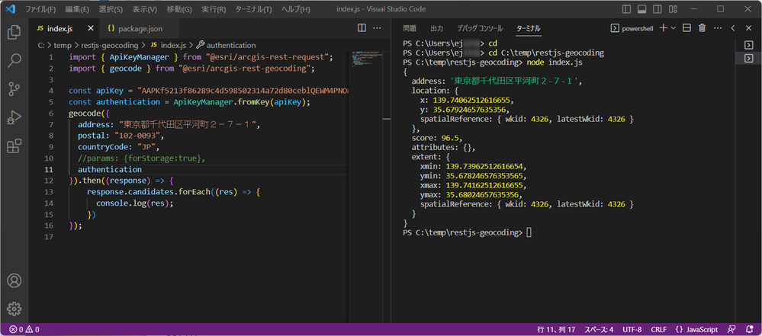The width and height of the screenshot is (762, 336).
Task: Open the Run and Debug view
Action: (14, 117)
